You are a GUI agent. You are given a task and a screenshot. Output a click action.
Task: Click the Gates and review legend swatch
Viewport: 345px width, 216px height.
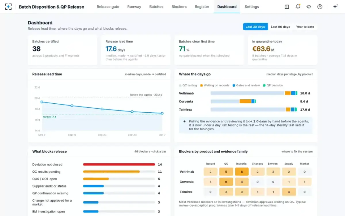tap(234, 86)
